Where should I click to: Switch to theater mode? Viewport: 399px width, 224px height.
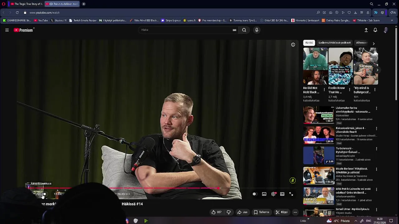click(282, 194)
